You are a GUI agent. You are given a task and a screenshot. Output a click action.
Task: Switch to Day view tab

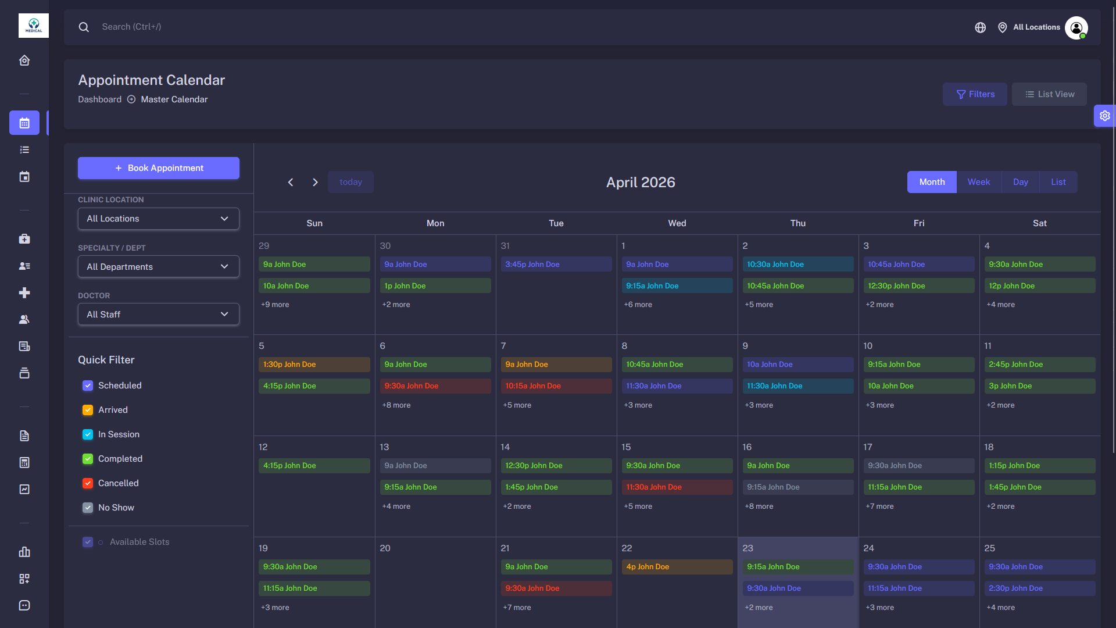tap(1021, 182)
